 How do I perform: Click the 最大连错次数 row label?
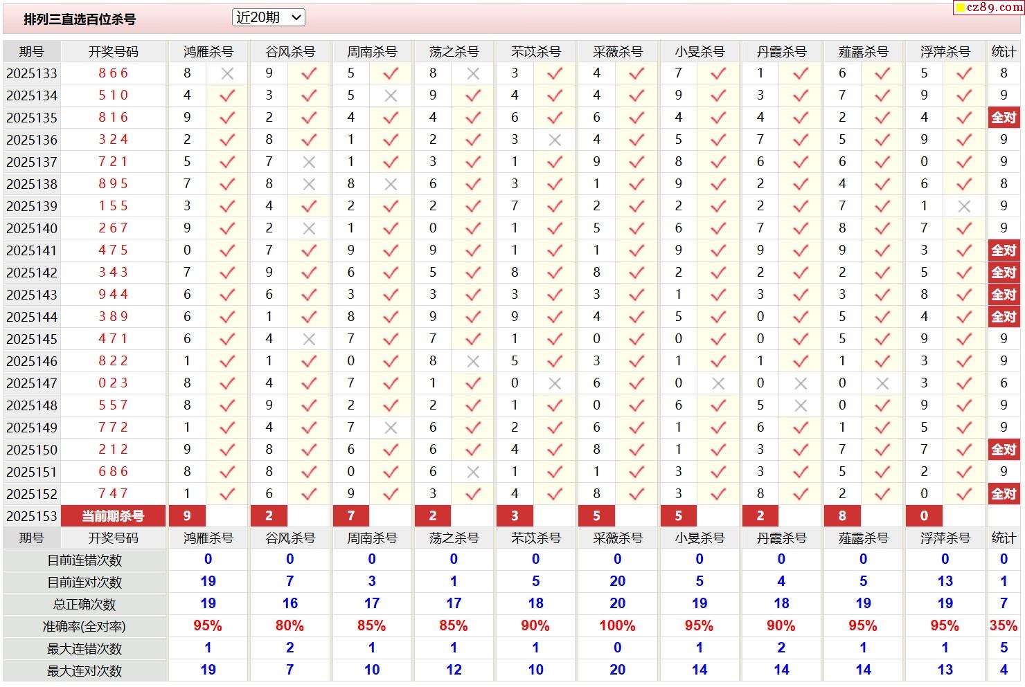(x=84, y=649)
